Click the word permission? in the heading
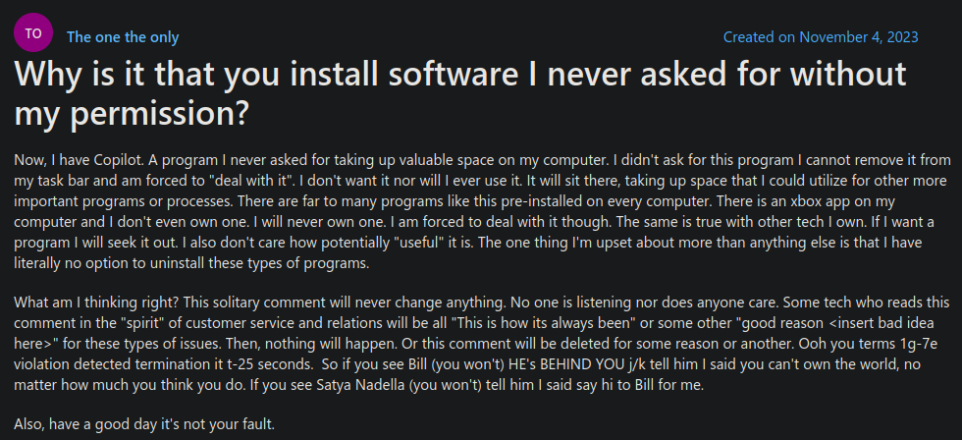Viewport: 962px width, 440px height. [x=160, y=112]
